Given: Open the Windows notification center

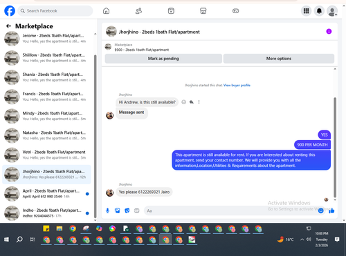Looking at the screenshot, I should [337, 239].
